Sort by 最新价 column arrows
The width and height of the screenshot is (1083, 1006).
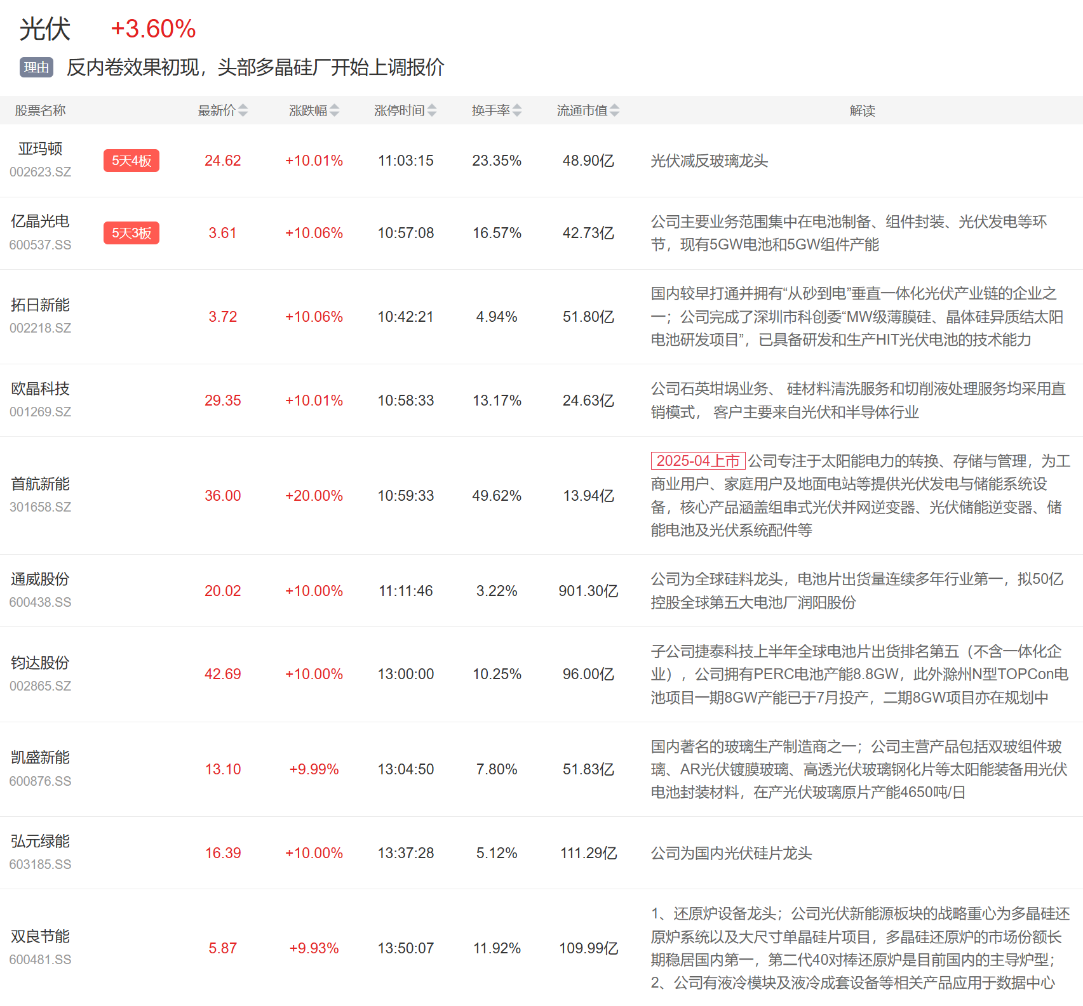(243, 110)
